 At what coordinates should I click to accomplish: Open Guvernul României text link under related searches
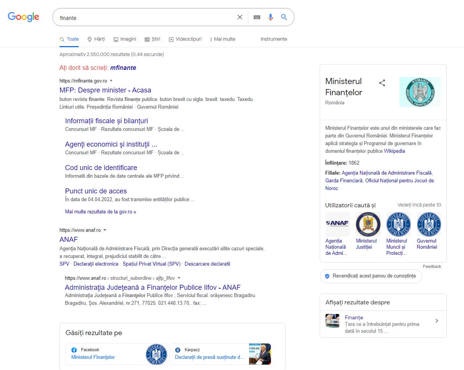(x=427, y=244)
